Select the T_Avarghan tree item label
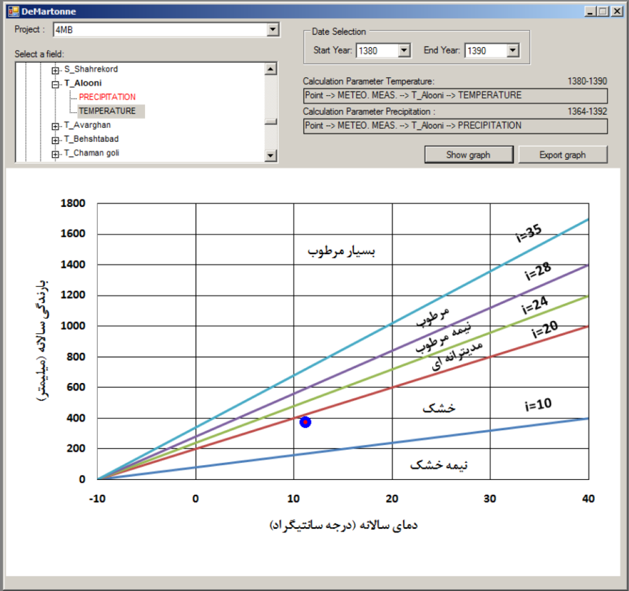Image resolution: width=629 pixels, height=591 pixels. tap(87, 125)
